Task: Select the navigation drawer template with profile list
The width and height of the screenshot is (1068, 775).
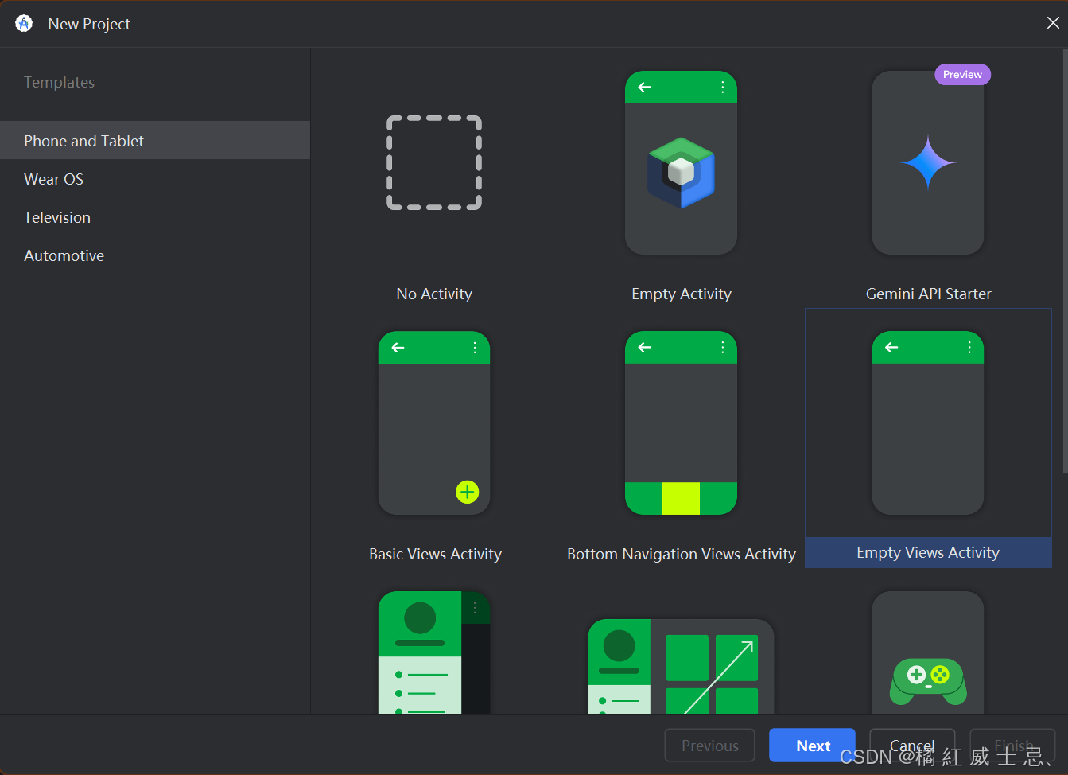Action: click(x=434, y=652)
